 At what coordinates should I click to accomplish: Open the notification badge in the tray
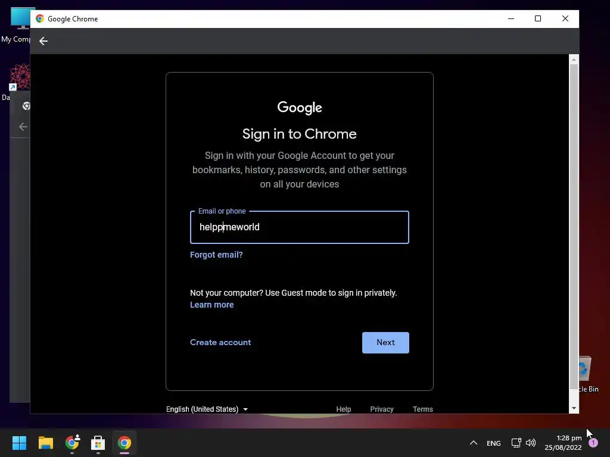coord(593,443)
